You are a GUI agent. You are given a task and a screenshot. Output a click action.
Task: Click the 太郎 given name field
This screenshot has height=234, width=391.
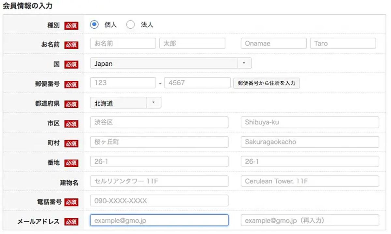pyautogui.click(x=192, y=43)
